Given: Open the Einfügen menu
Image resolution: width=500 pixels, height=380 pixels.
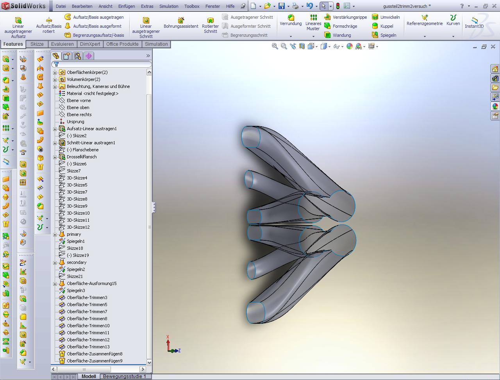Looking at the screenshot, I should 127,6.
